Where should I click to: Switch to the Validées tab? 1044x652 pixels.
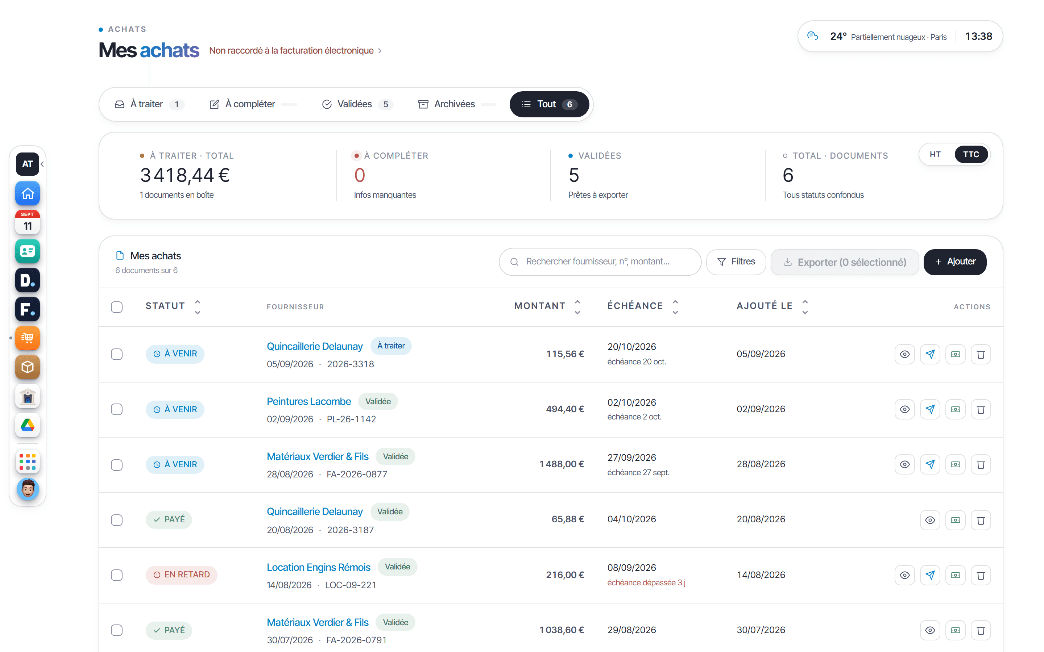[x=357, y=104]
